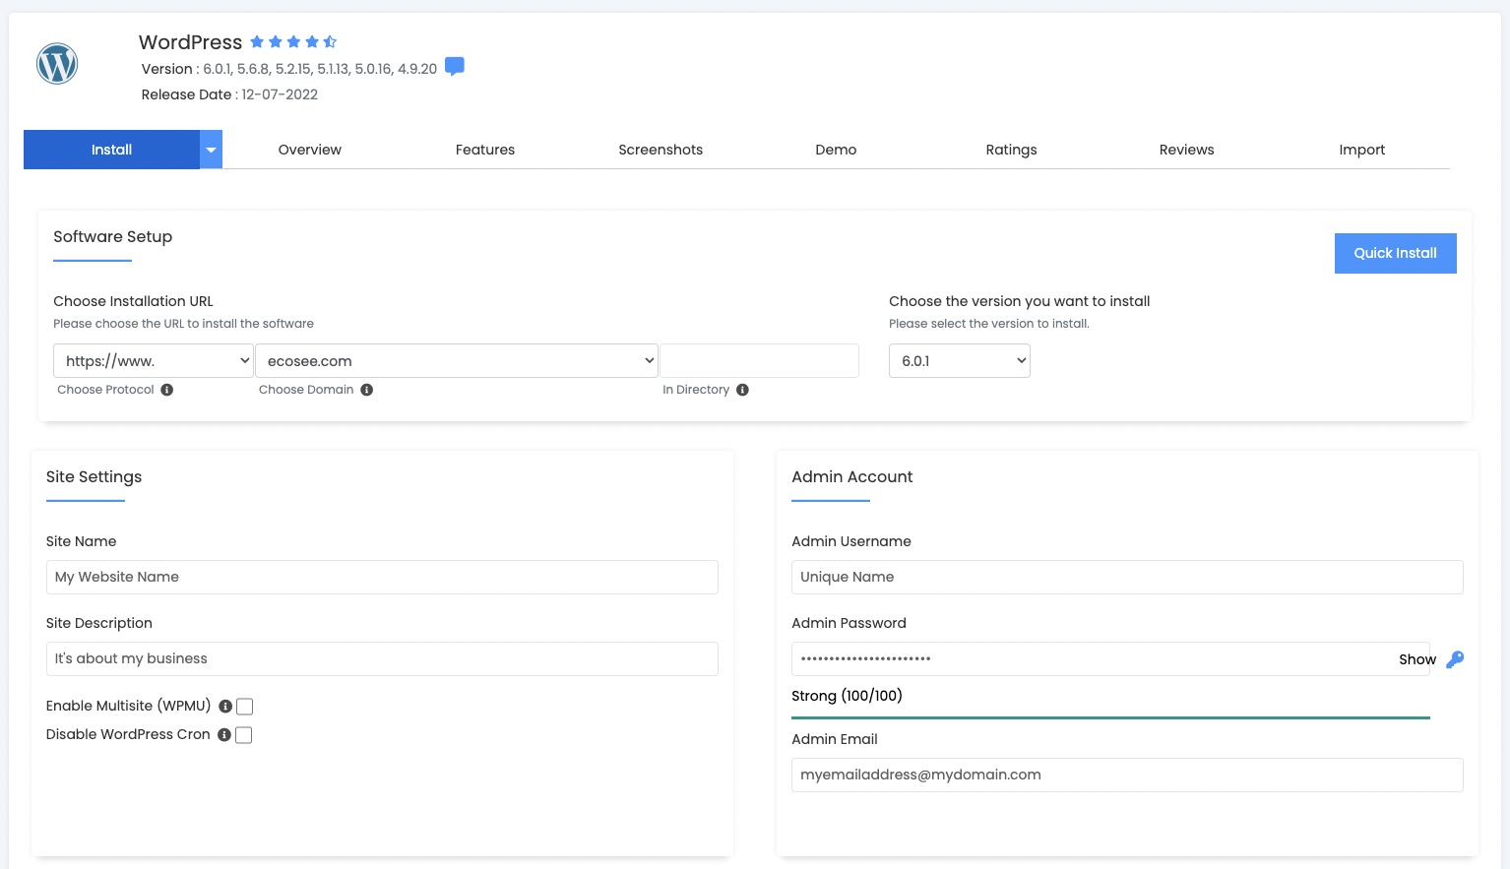The image size is (1510, 869).
Task: Click info icon beside In Directory
Action: tap(742, 390)
